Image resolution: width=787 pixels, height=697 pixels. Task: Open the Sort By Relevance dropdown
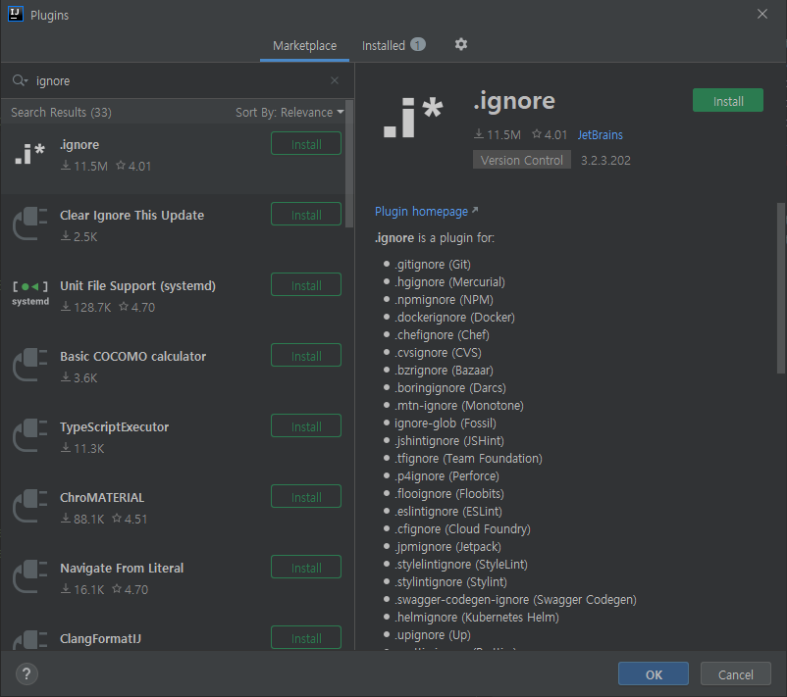(x=289, y=113)
